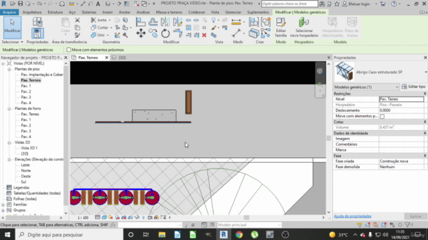The height and width of the screenshot is (240, 428).
Task: Toggle select links icon in status bar
Action: [x=360, y=225]
